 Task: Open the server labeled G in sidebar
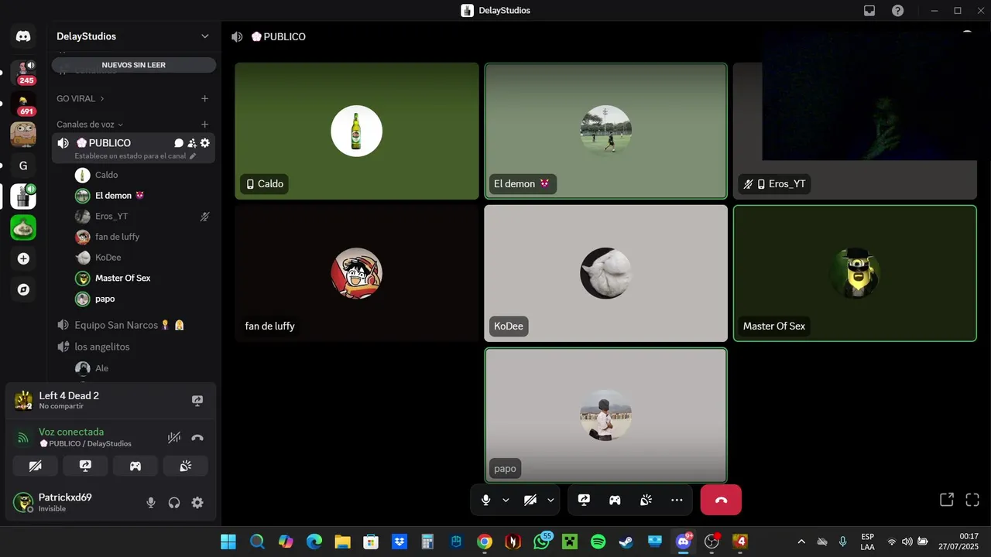pos(23,166)
